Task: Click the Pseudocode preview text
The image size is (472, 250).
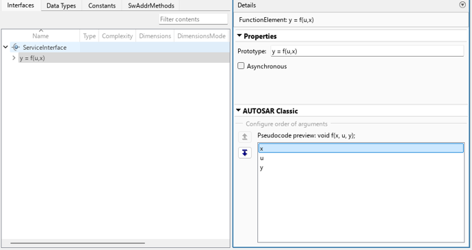Action: [x=306, y=135]
